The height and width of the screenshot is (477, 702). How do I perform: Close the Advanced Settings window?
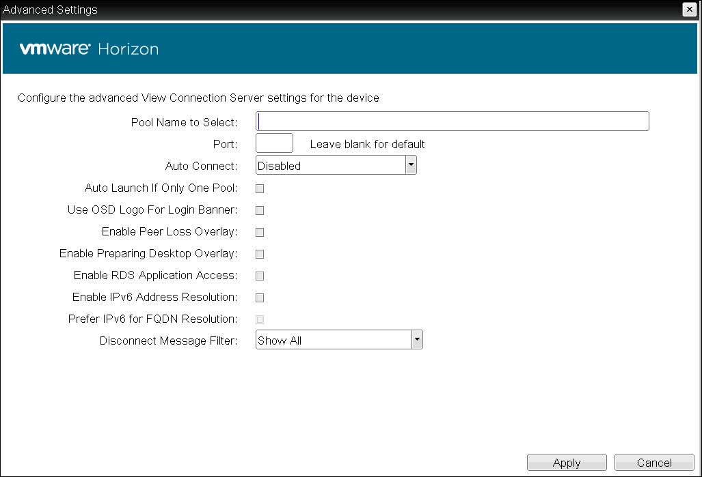(x=690, y=10)
